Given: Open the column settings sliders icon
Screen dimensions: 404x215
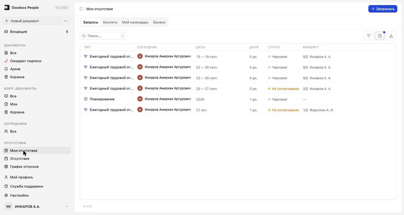Looking at the screenshot, I should [380, 36].
